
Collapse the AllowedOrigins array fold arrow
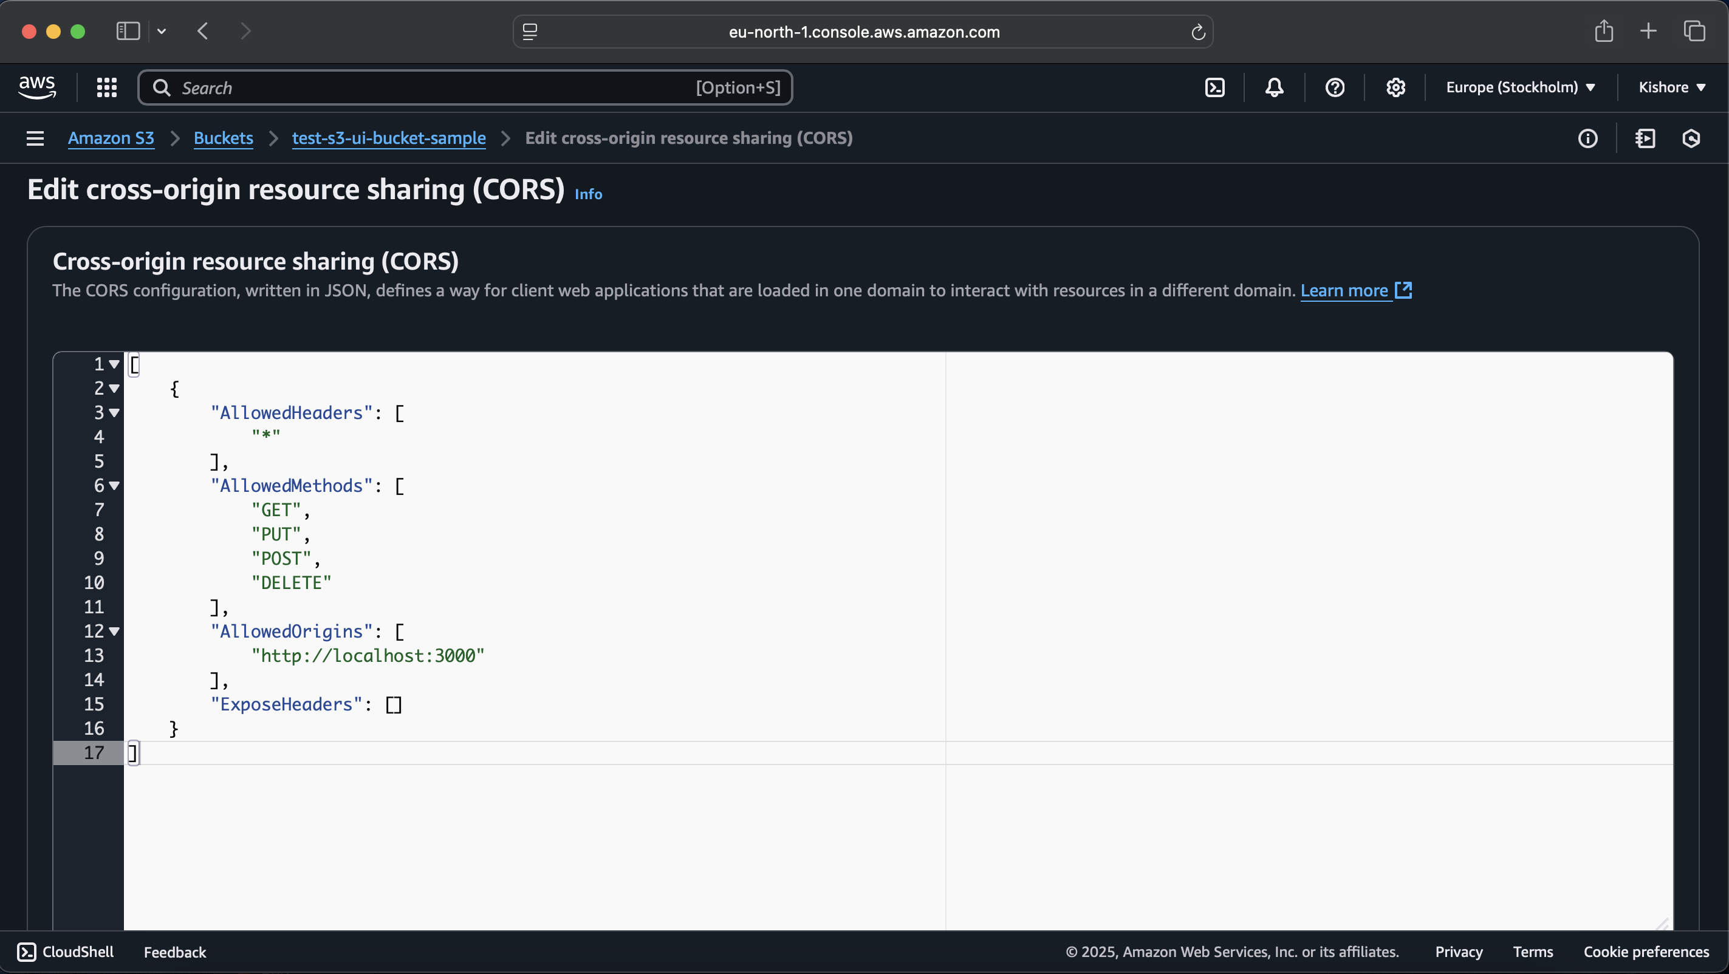click(x=114, y=632)
